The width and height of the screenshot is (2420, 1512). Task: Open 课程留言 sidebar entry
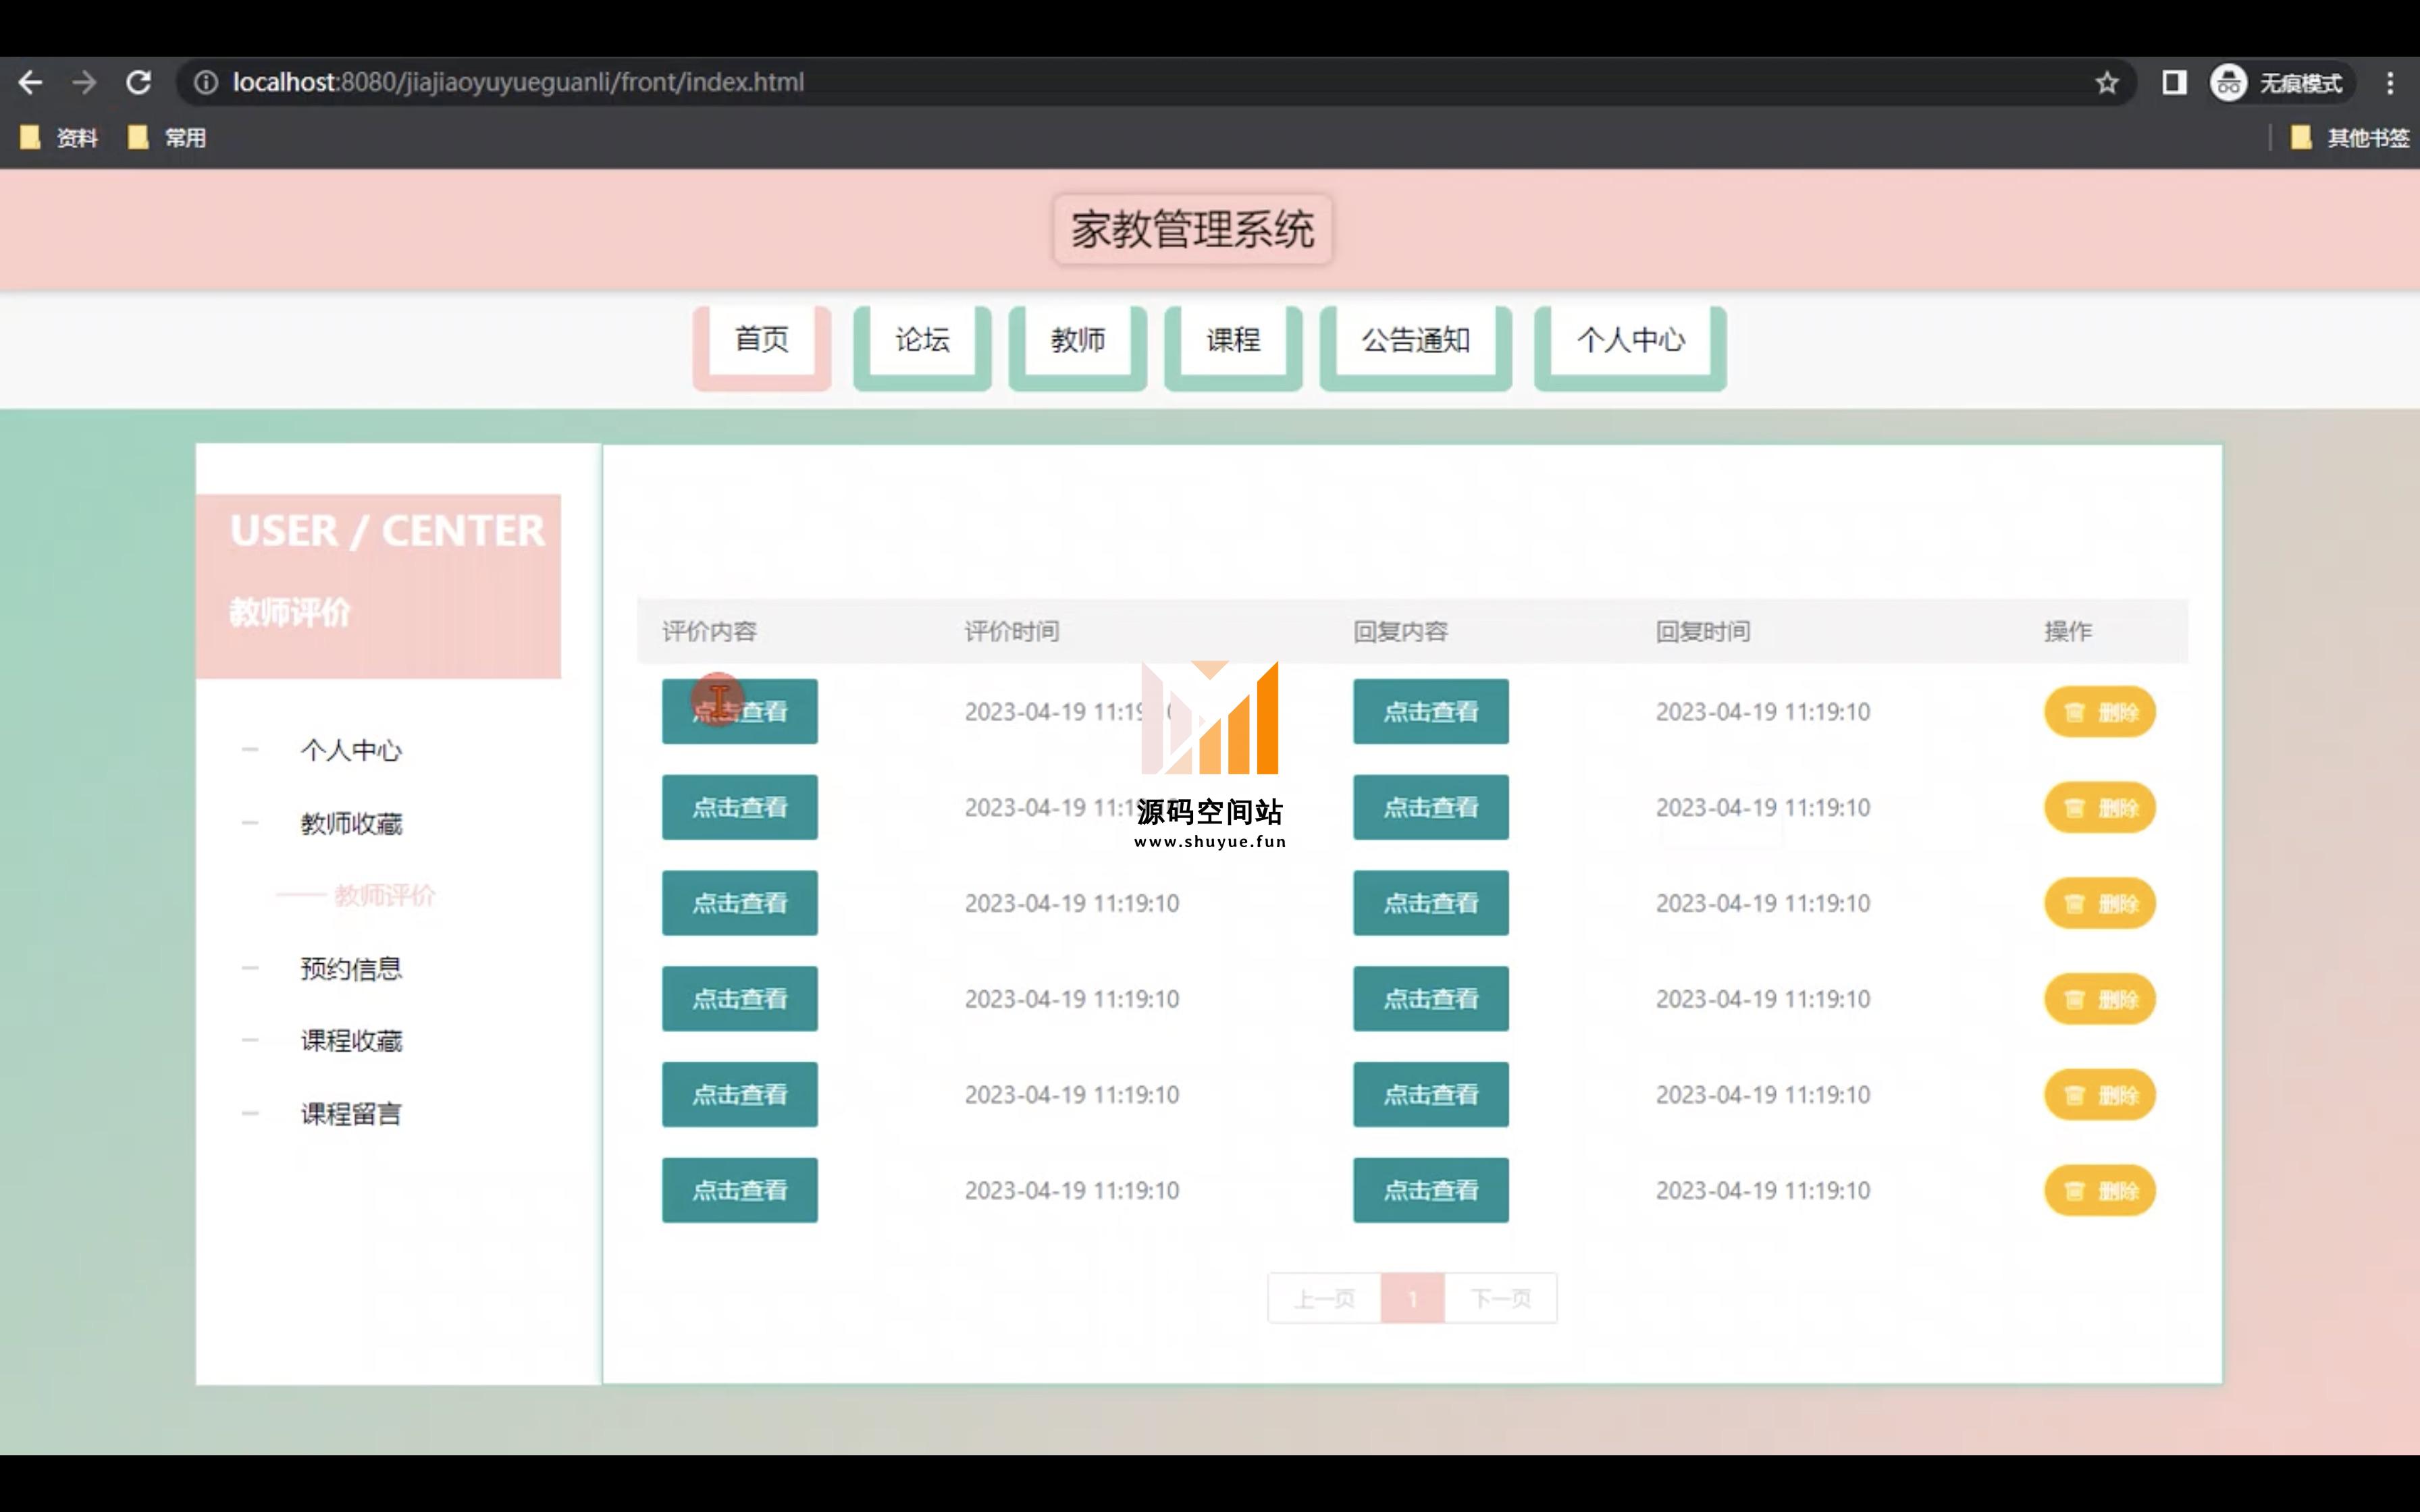(x=351, y=1113)
